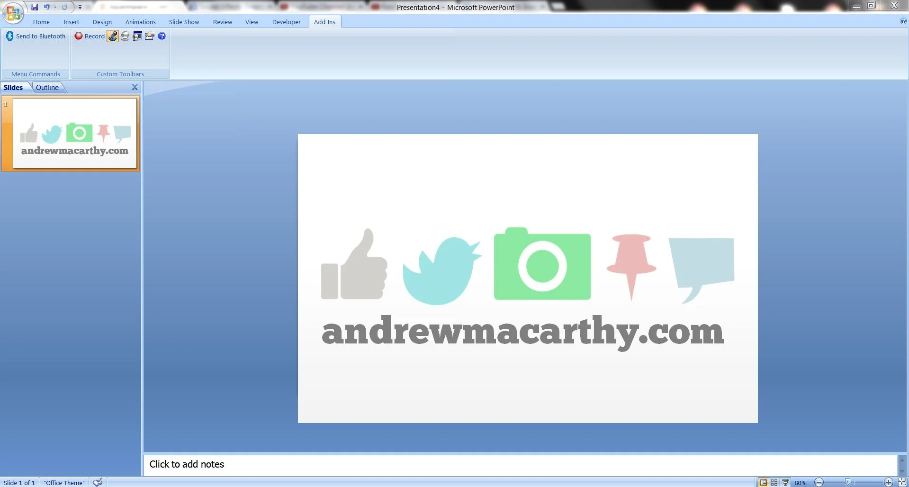
Task: Click the Record button in Custom Toolbars
Action: pos(90,36)
